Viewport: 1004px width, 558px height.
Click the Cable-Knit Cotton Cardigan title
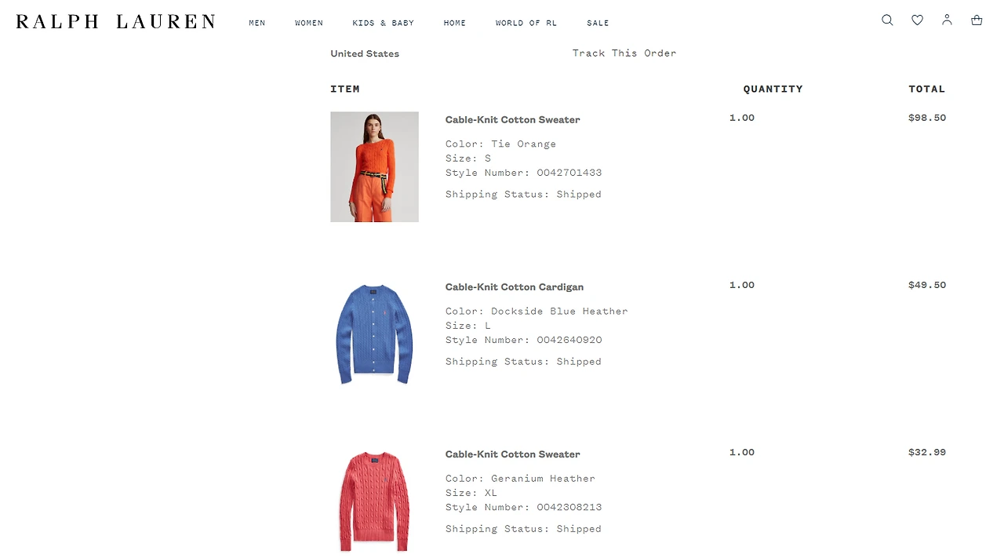tap(515, 287)
